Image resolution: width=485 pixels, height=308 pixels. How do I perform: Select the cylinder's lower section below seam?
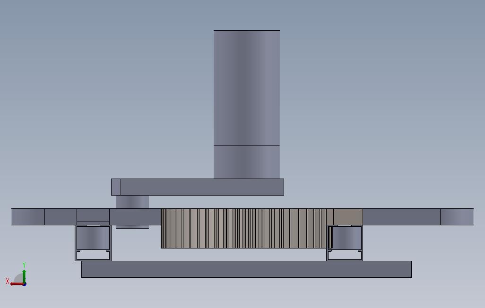[247, 162]
